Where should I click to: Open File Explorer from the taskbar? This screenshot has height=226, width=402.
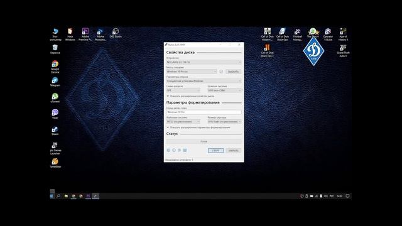[x=66, y=196]
